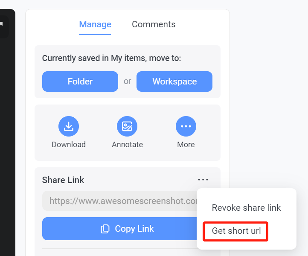Open the Annotate image editor icon
The width and height of the screenshot is (308, 256).
point(127,126)
